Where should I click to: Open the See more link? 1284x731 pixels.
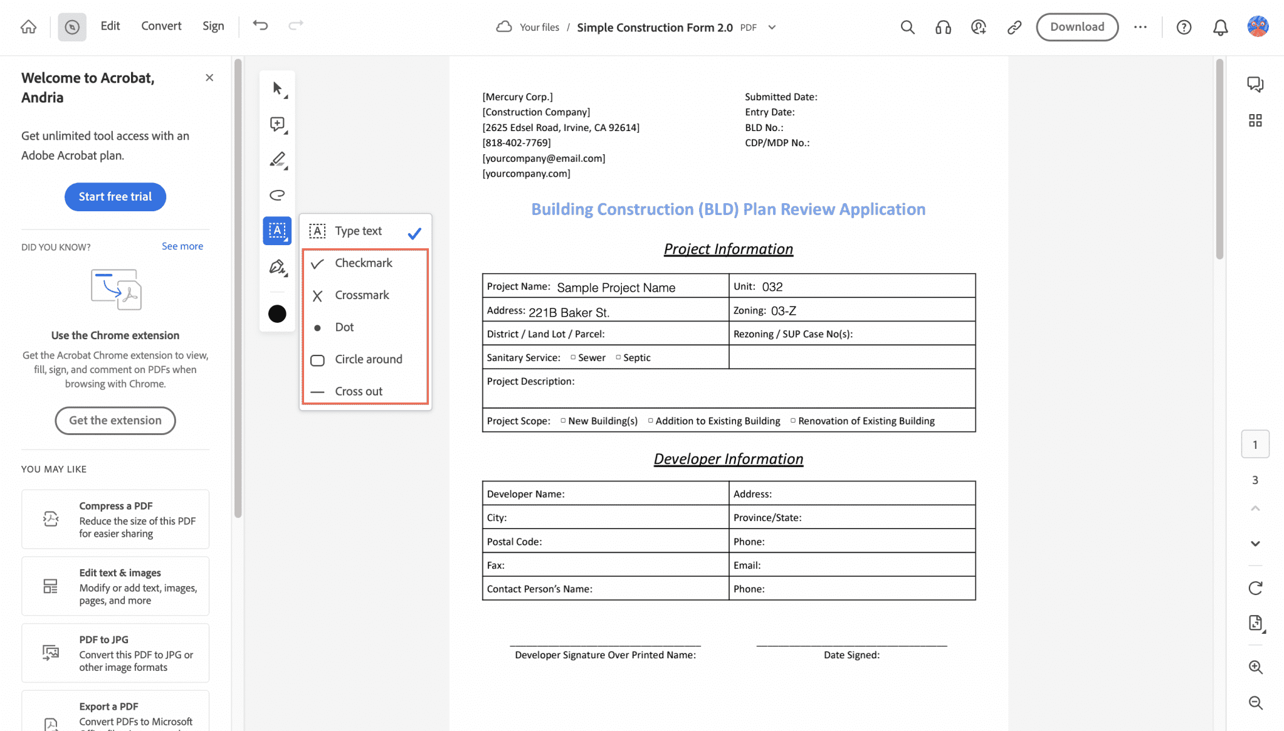[182, 246]
